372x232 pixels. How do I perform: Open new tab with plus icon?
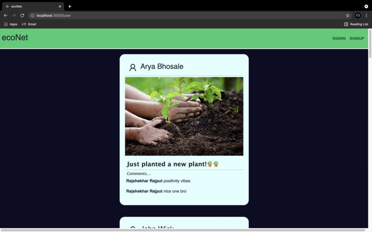coord(70,6)
